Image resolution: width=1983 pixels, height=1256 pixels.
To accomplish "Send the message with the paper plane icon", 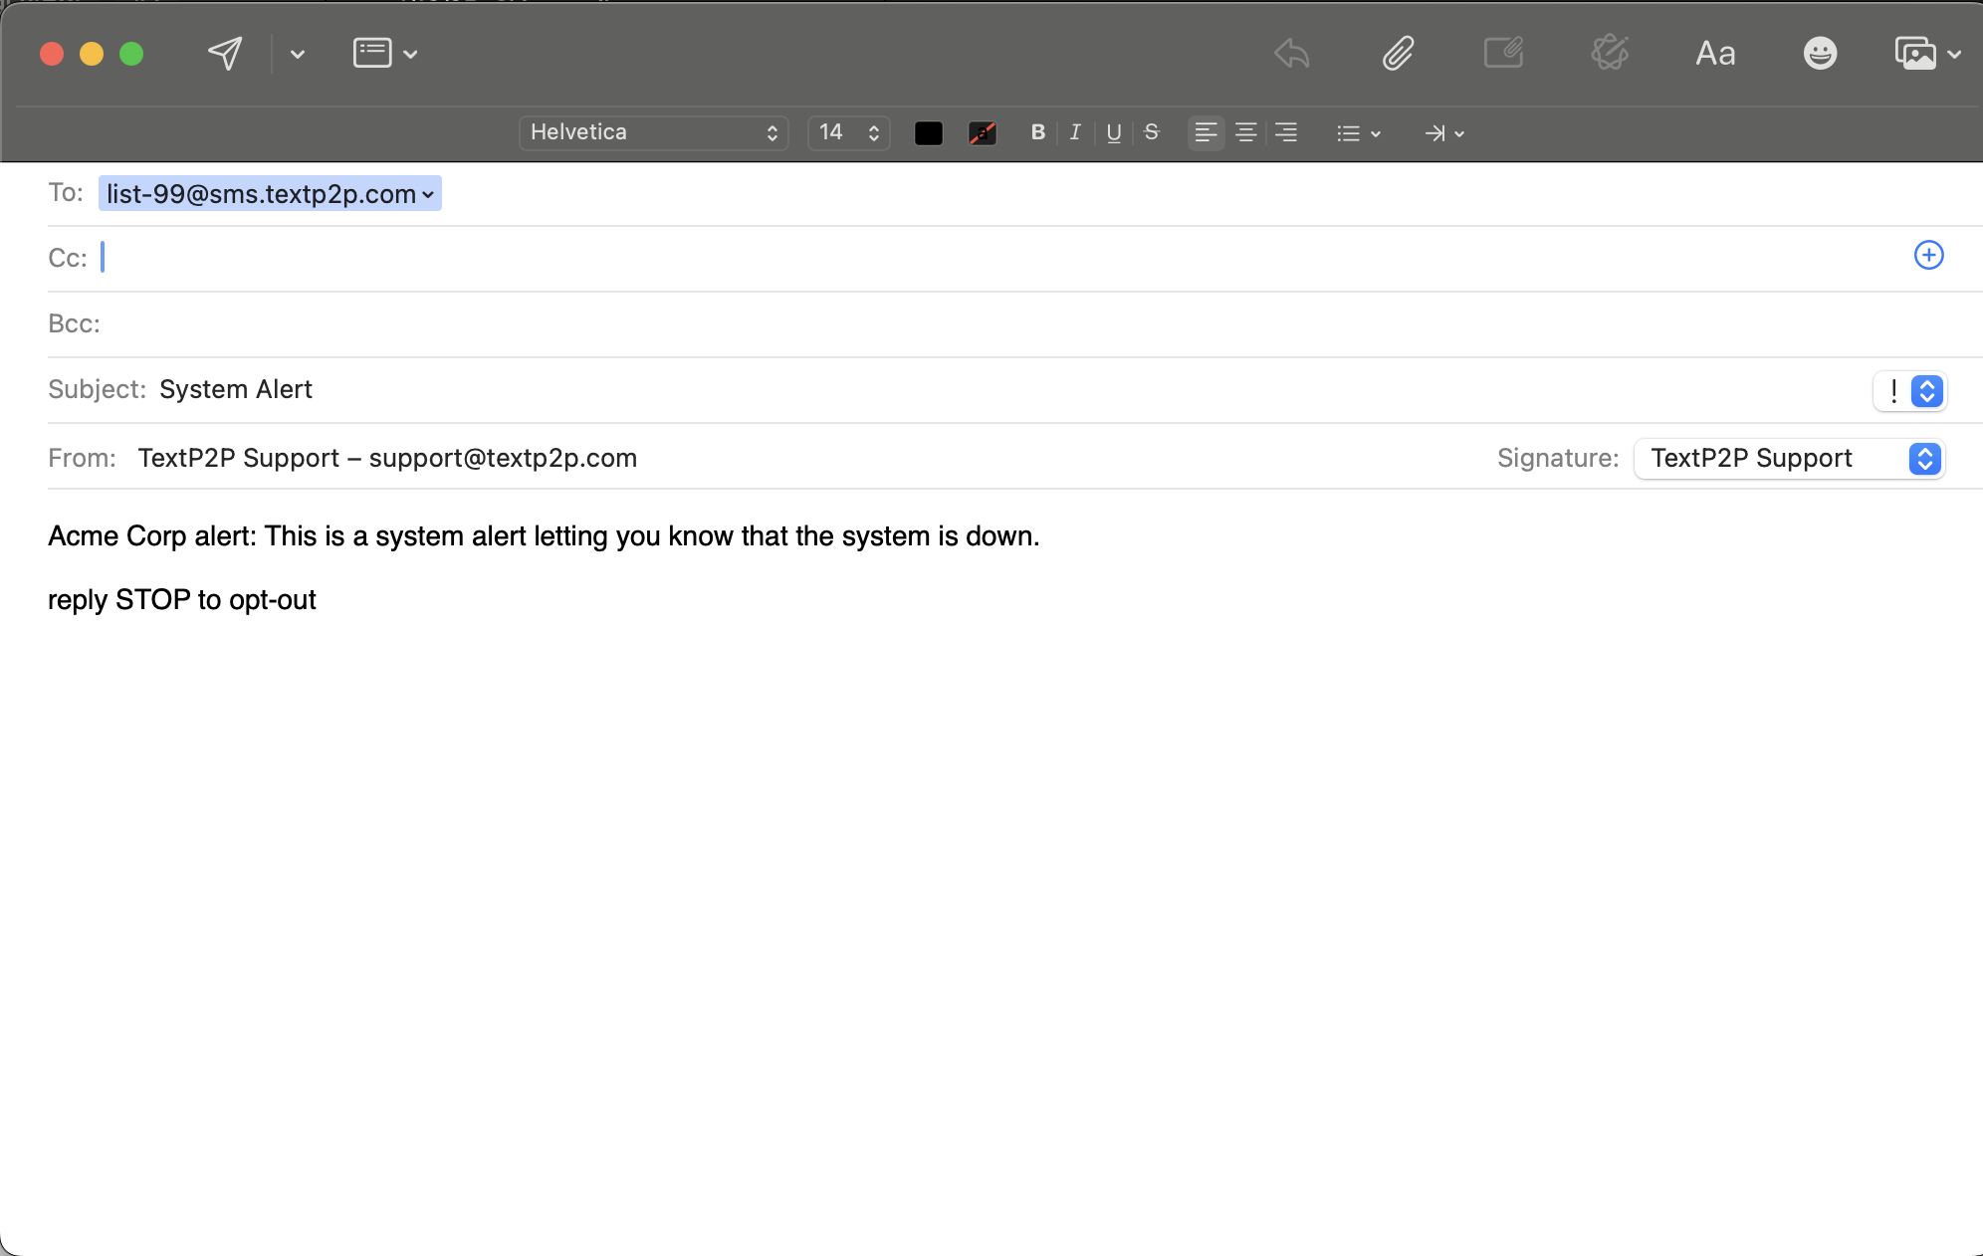I will [x=225, y=54].
